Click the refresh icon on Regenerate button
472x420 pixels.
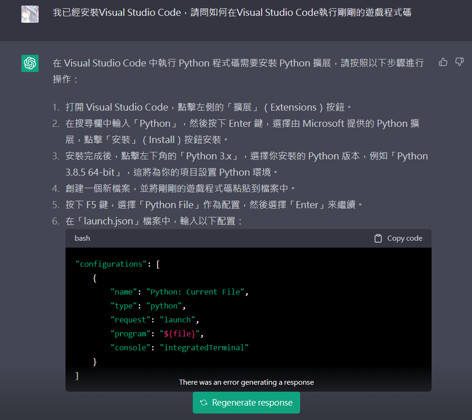coord(204,402)
